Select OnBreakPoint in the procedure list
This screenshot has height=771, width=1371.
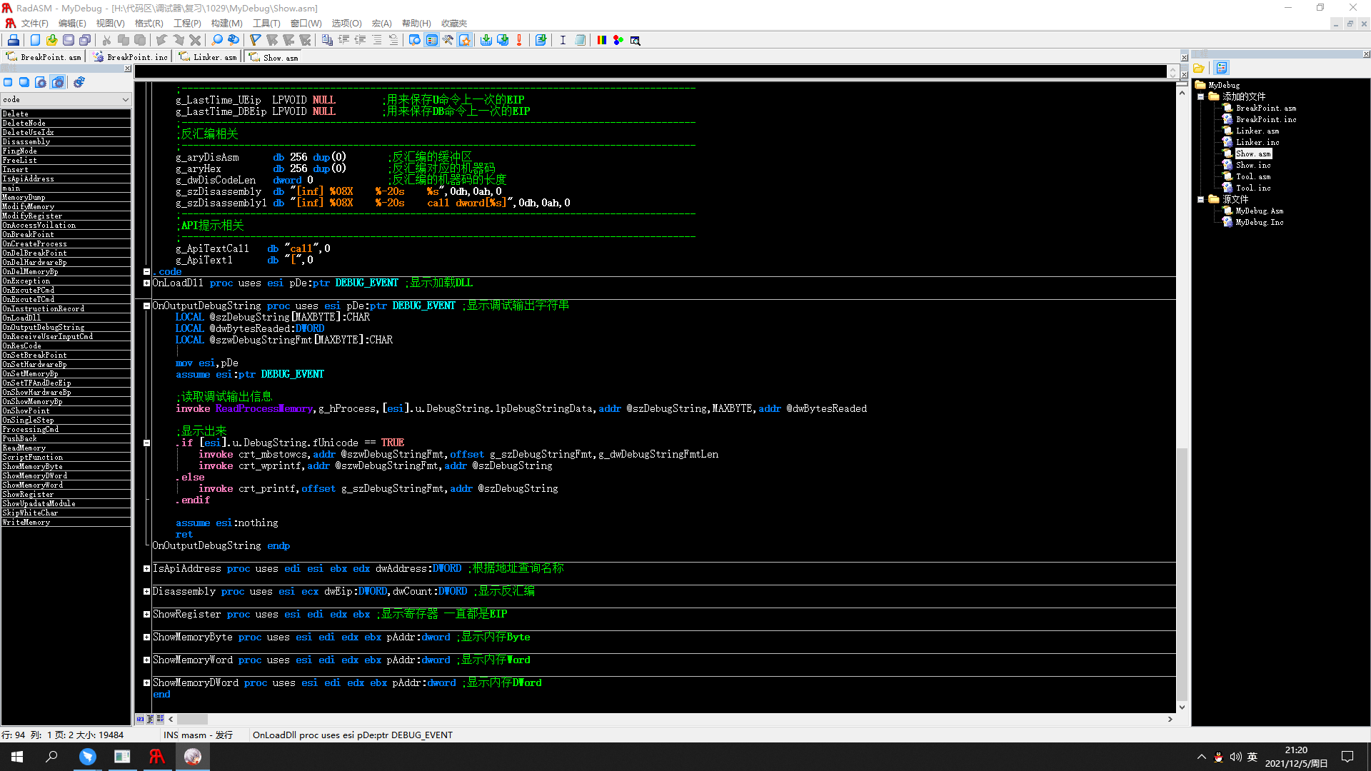click(29, 234)
